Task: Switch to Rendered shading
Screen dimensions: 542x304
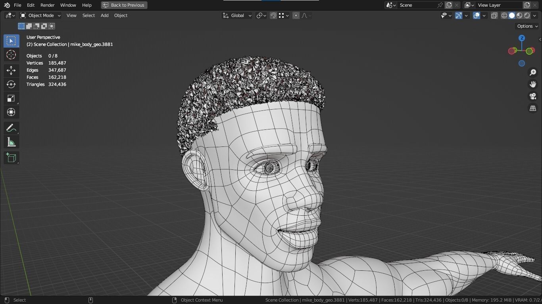Action: pos(527,15)
